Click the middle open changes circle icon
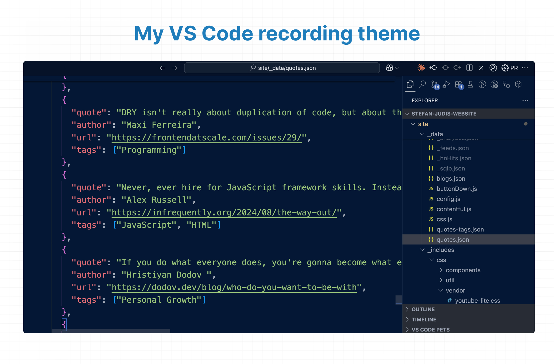Viewport: 554px width, 364px height. tap(445, 68)
